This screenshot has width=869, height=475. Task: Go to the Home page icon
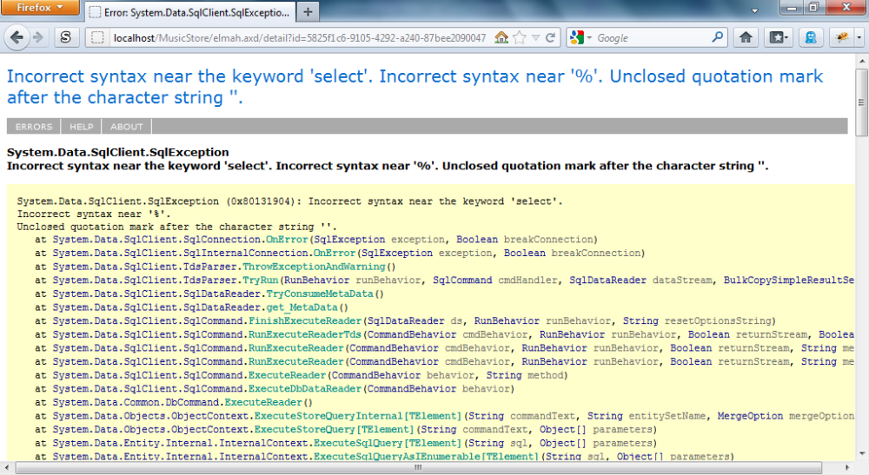pyautogui.click(x=746, y=37)
